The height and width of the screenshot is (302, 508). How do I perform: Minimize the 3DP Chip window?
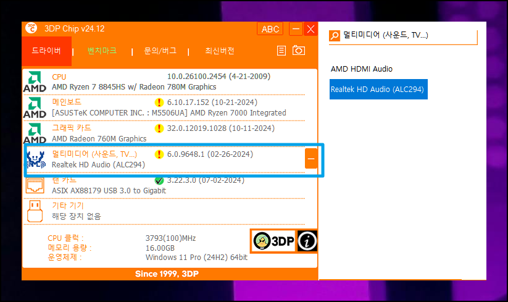point(296,29)
